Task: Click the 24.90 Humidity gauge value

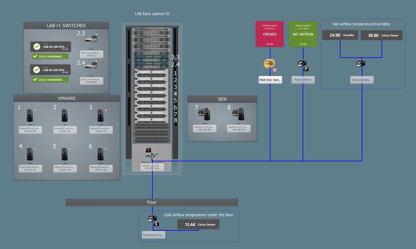Action: pyautogui.click(x=340, y=35)
